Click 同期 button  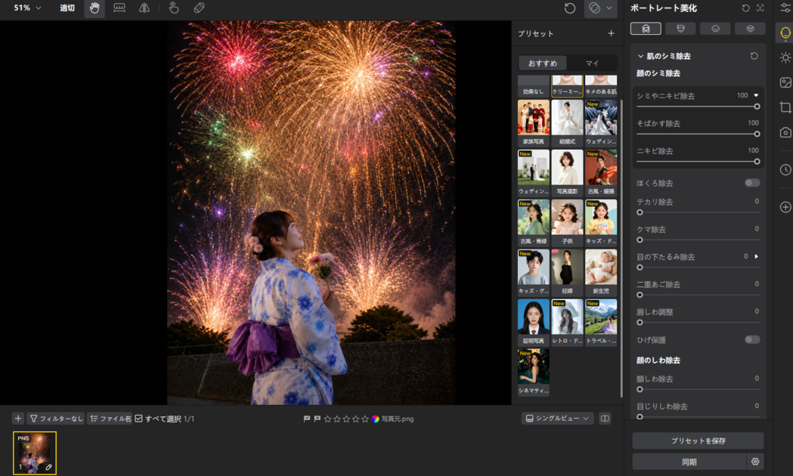tap(689, 462)
